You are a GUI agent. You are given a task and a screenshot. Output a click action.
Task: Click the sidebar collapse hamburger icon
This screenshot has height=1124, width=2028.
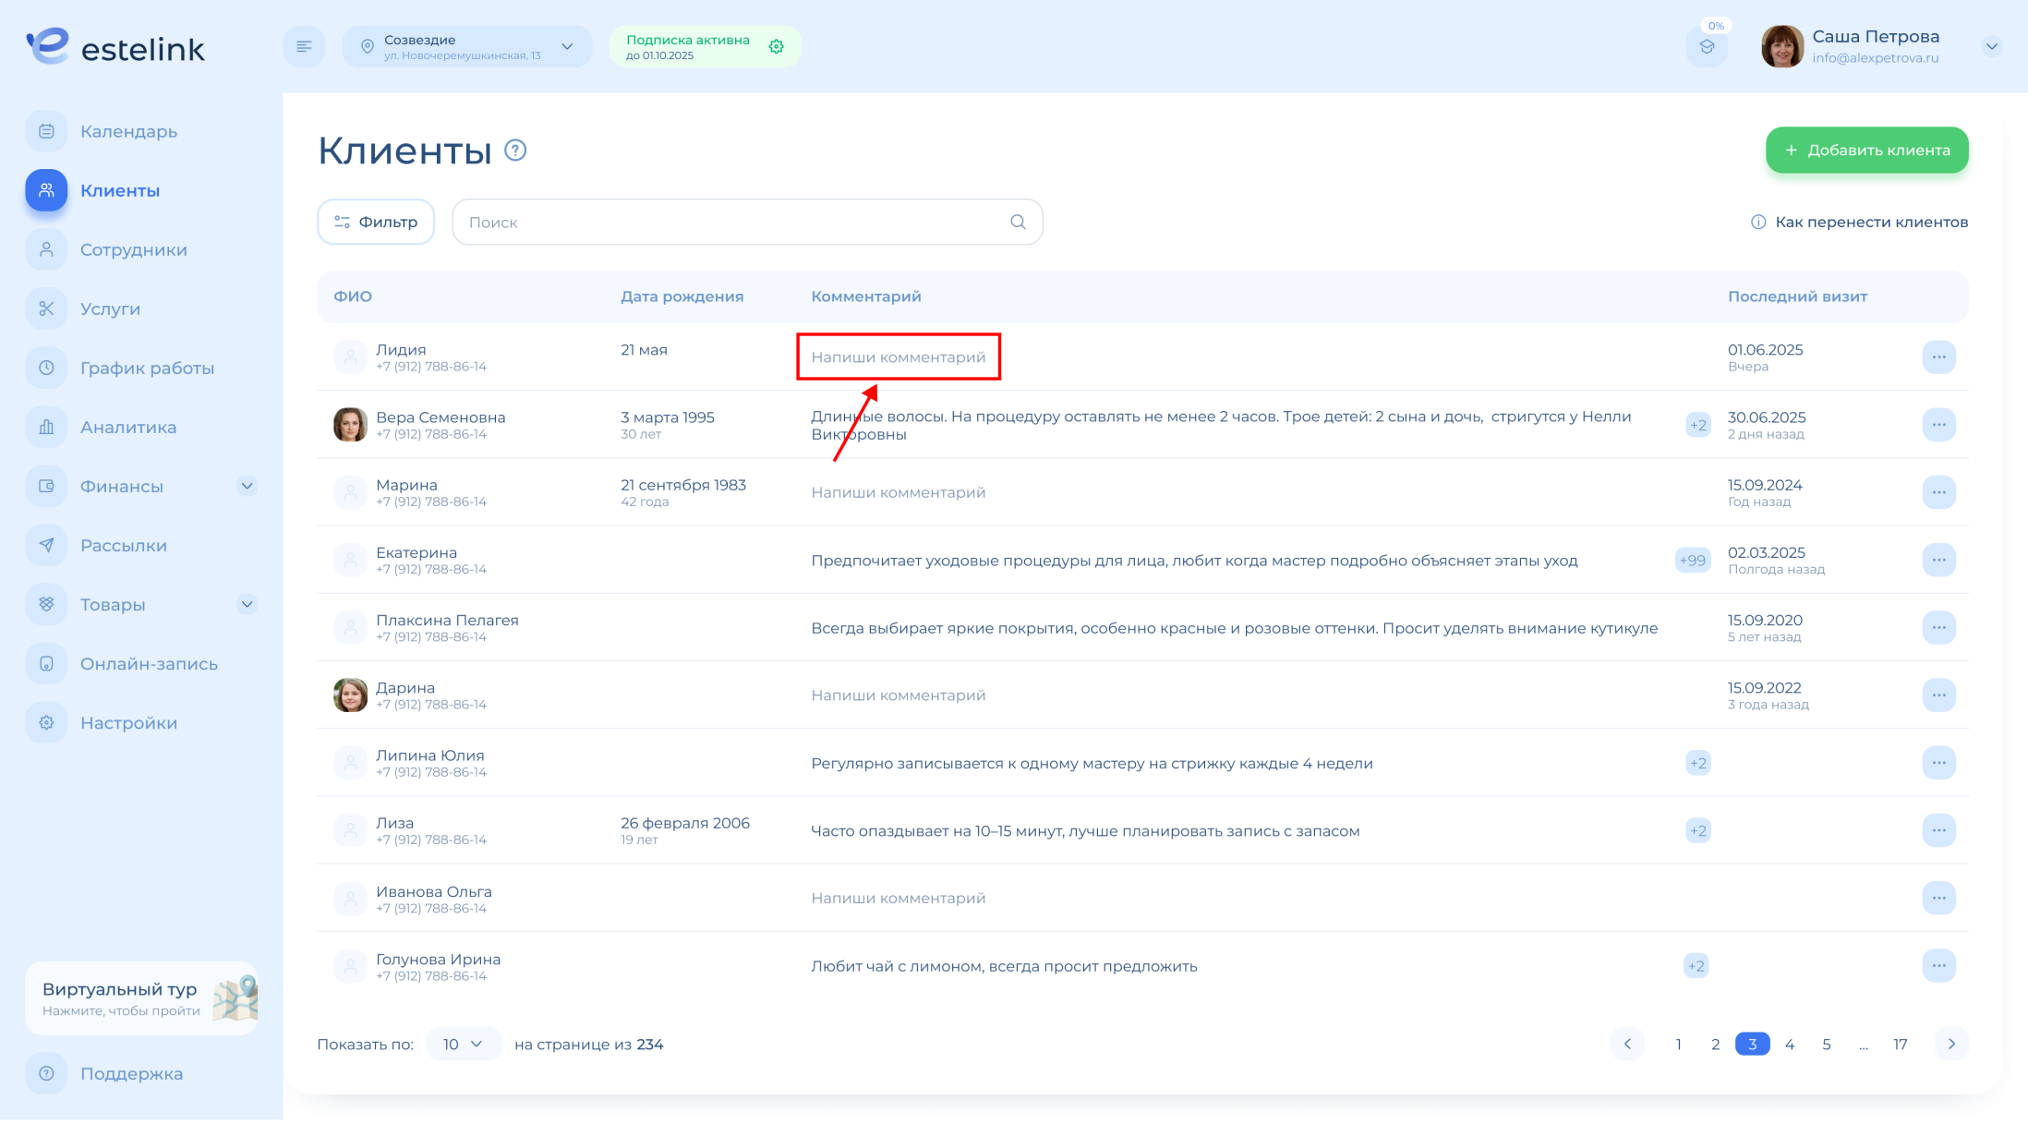point(304,46)
